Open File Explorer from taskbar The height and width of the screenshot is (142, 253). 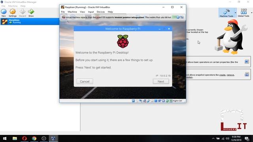[x=15, y=138]
